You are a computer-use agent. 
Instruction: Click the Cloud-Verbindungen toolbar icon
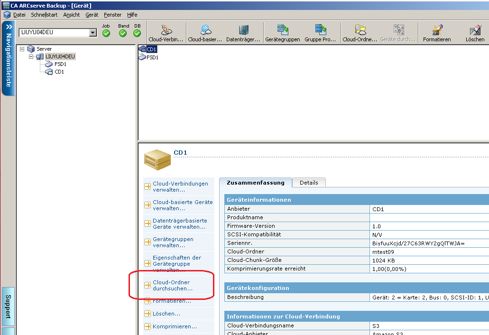pyautogui.click(x=167, y=32)
